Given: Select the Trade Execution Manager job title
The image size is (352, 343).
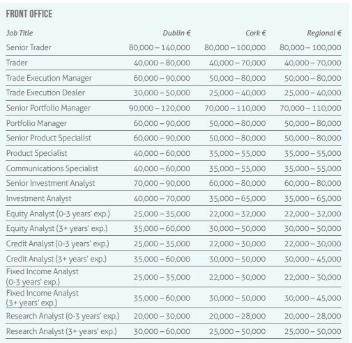Looking at the screenshot, I should (49, 78).
